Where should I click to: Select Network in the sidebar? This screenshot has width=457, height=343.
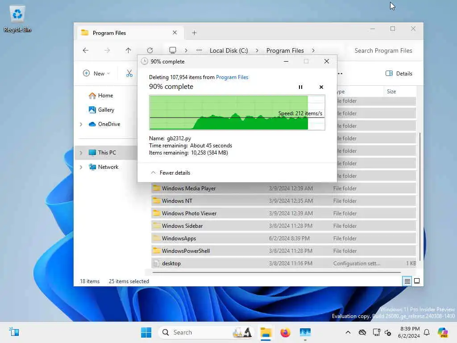(x=104, y=167)
